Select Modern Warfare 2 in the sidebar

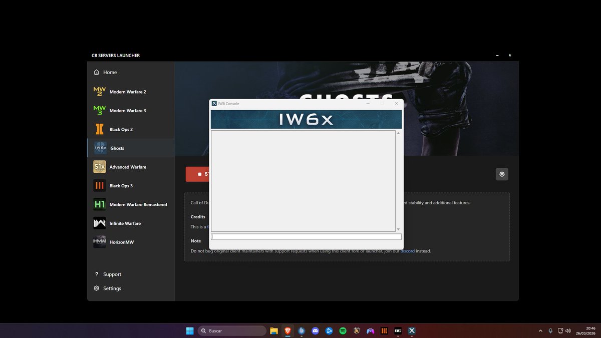(131, 92)
